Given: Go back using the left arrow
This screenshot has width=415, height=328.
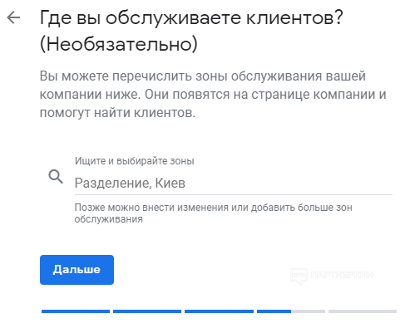Looking at the screenshot, I should (13, 17).
